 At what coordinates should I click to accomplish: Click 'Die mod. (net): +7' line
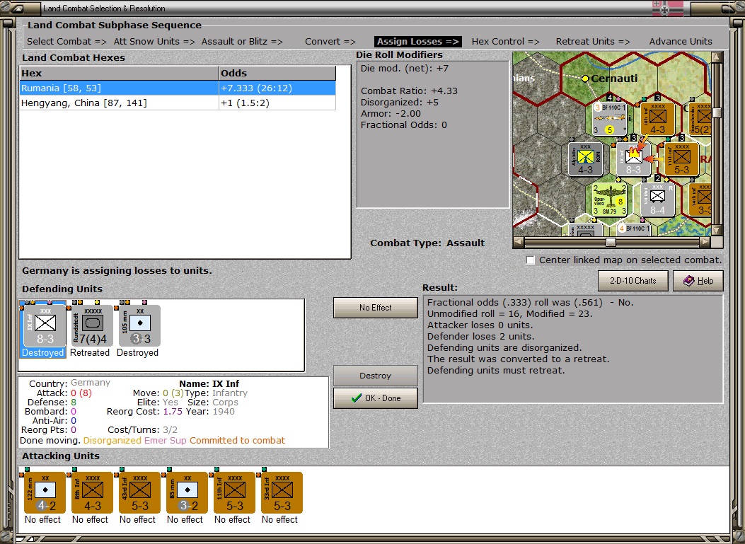404,69
